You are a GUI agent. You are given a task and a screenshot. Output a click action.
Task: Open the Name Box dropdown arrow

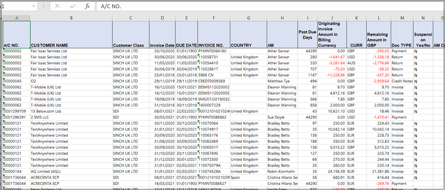(34, 6)
